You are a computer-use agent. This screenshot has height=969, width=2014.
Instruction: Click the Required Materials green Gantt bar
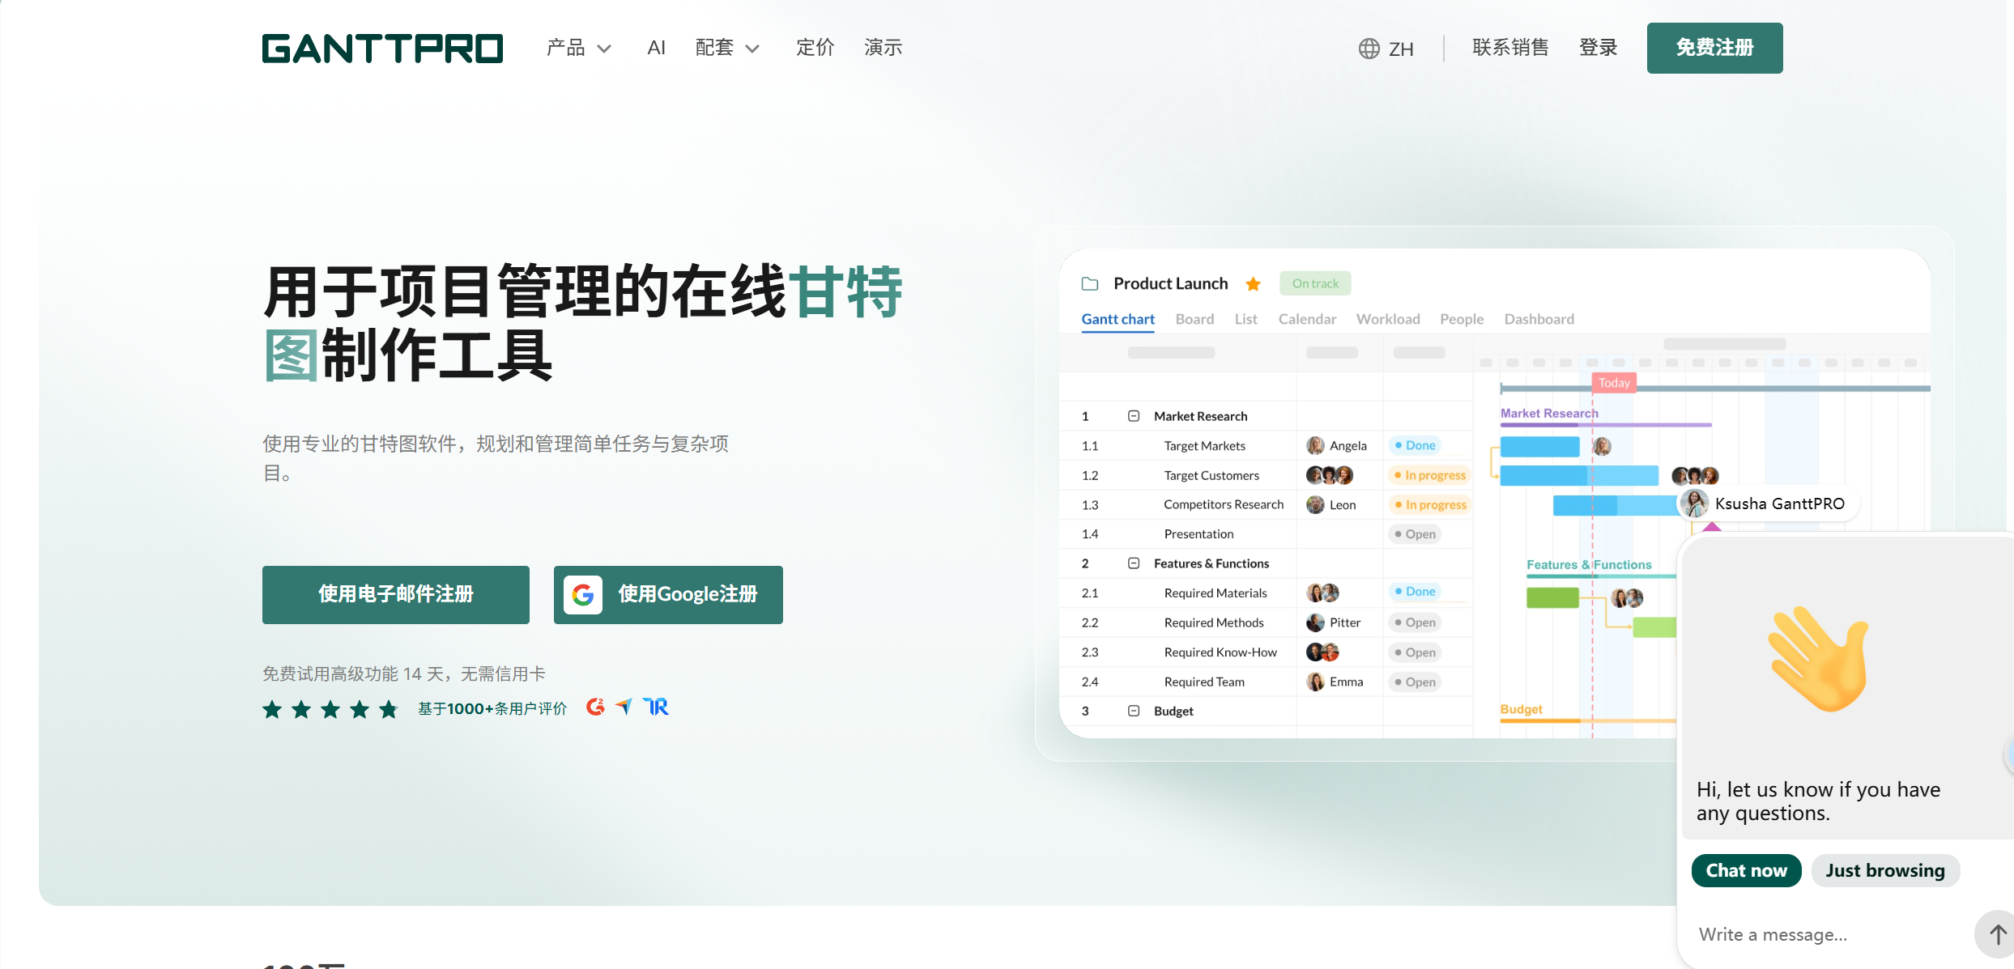(x=1552, y=597)
